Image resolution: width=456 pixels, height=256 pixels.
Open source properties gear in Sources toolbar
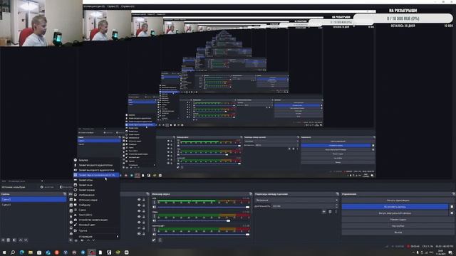(82, 240)
